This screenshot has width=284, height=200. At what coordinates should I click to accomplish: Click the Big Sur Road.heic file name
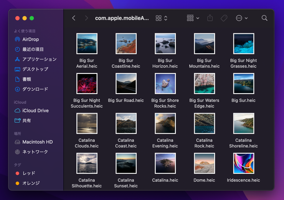(126, 101)
